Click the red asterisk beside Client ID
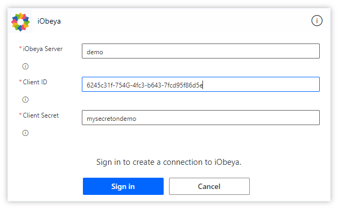Image resolution: width=337 pixels, height=211 pixels. click(x=20, y=81)
